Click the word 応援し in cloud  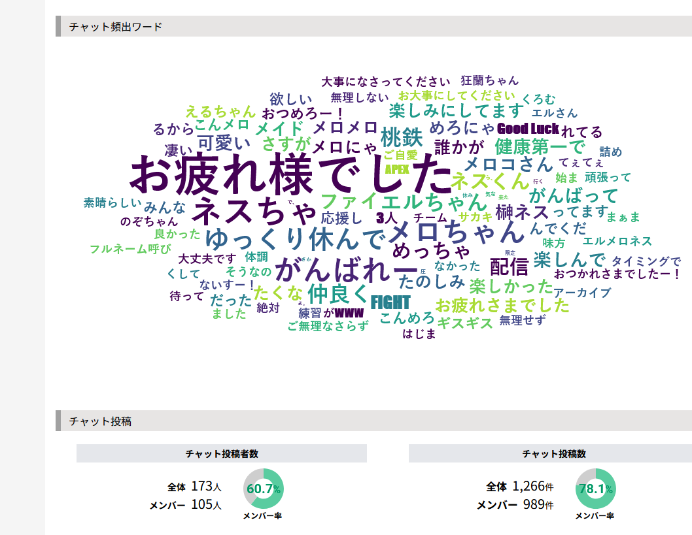[x=341, y=218]
